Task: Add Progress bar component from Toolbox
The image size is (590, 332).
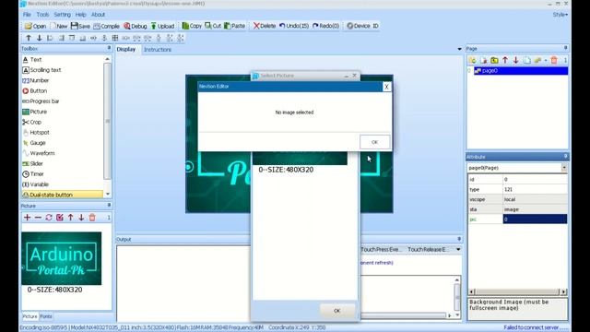Action: click(41, 101)
